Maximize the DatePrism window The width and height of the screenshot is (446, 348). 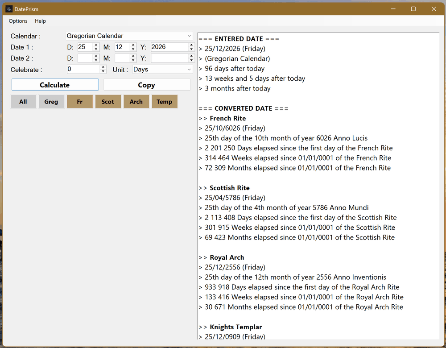click(413, 9)
